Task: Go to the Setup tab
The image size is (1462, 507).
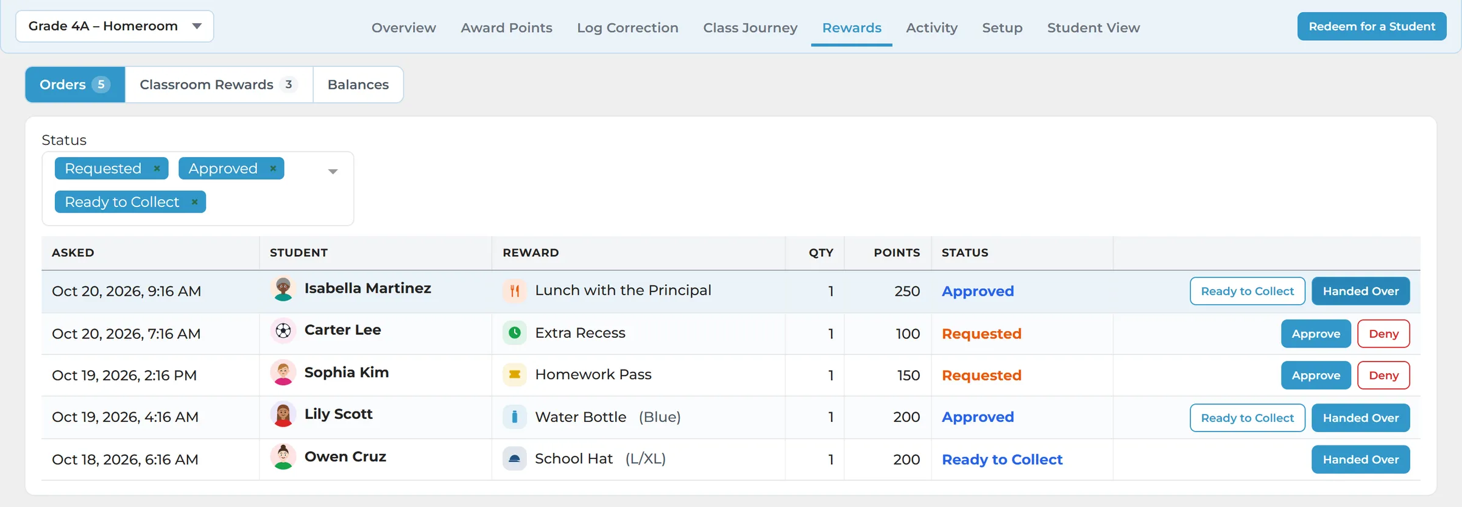Action: coord(1003,28)
